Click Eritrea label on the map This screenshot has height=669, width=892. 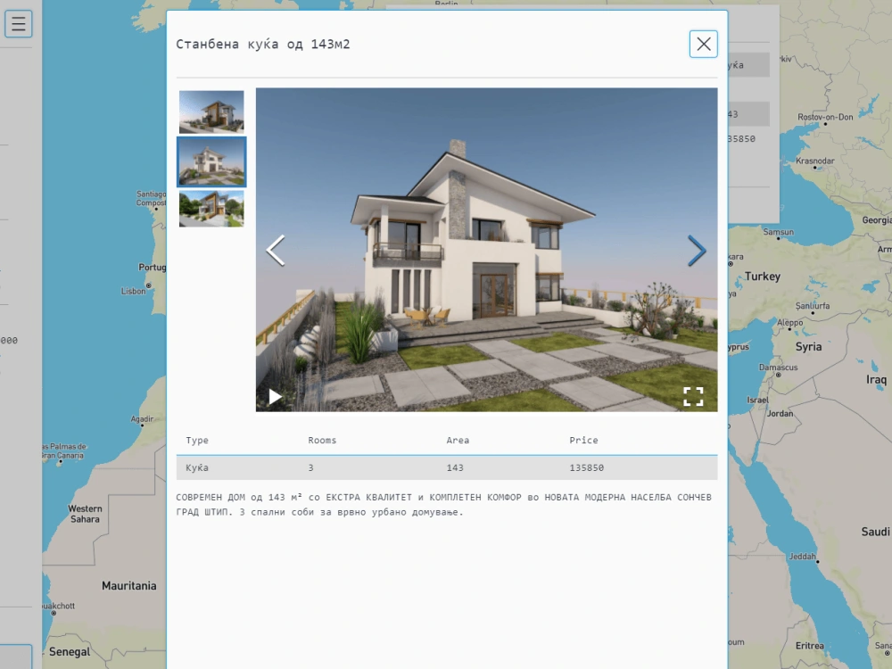click(x=809, y=646)
